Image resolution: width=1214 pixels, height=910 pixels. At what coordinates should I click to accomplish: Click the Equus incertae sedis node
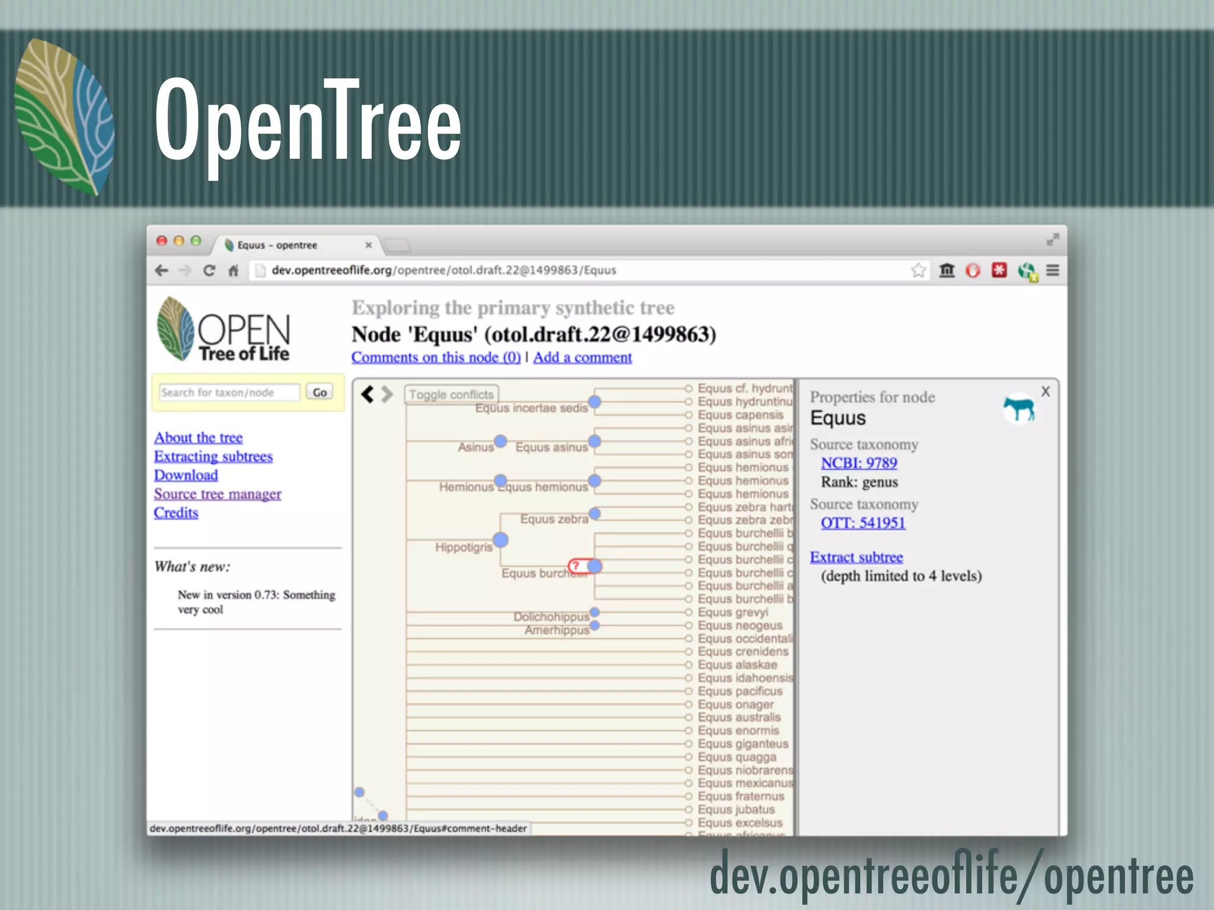click(x=595, y=402)
